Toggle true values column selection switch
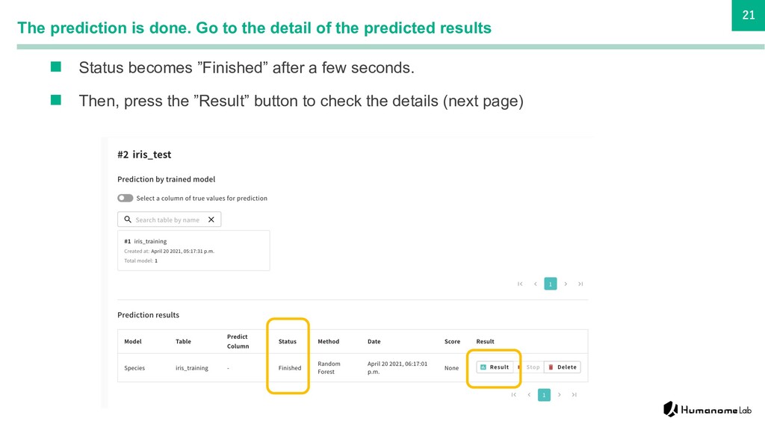The image size is (765, 430). 125,198
